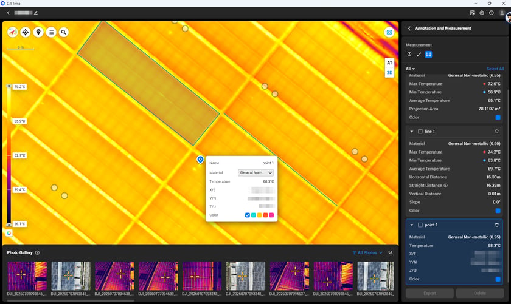
Task: Click the temperature scale top slider handle
Action: [x=9, y=86]
